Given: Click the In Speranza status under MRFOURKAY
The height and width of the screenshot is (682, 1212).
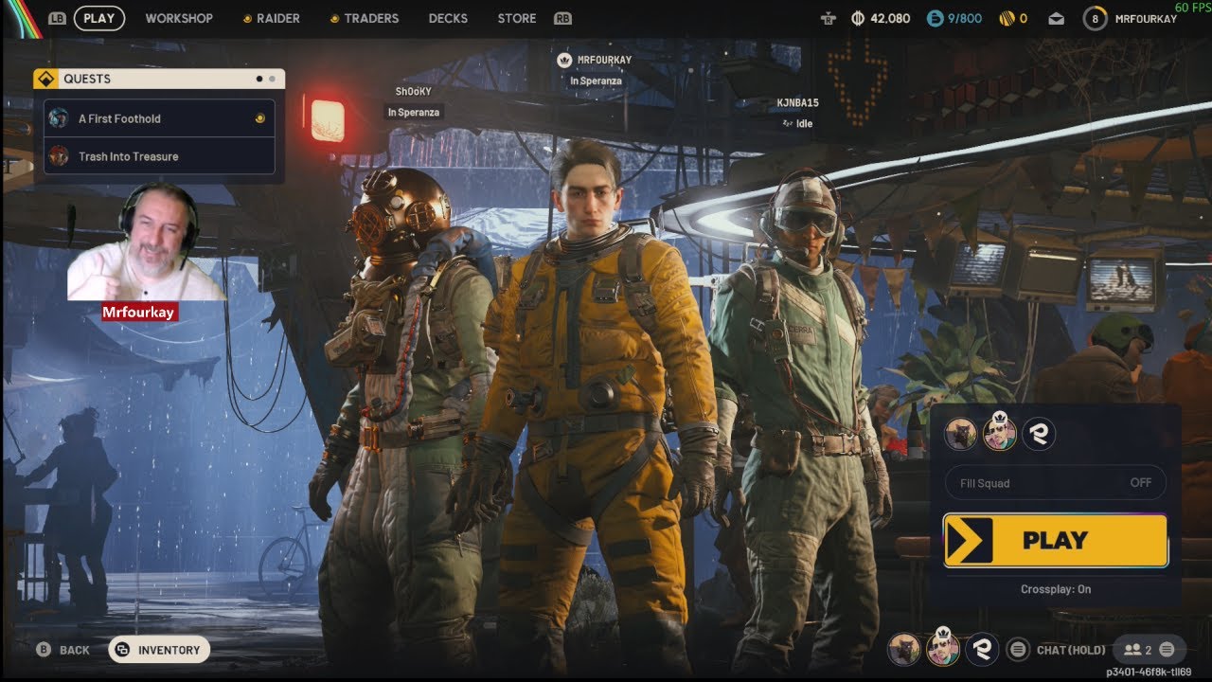Looking at the screenshot, I should click(x=597, y=81).
